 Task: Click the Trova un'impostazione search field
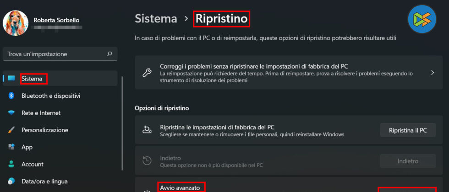pyautogui.click(x=55, y=54)
